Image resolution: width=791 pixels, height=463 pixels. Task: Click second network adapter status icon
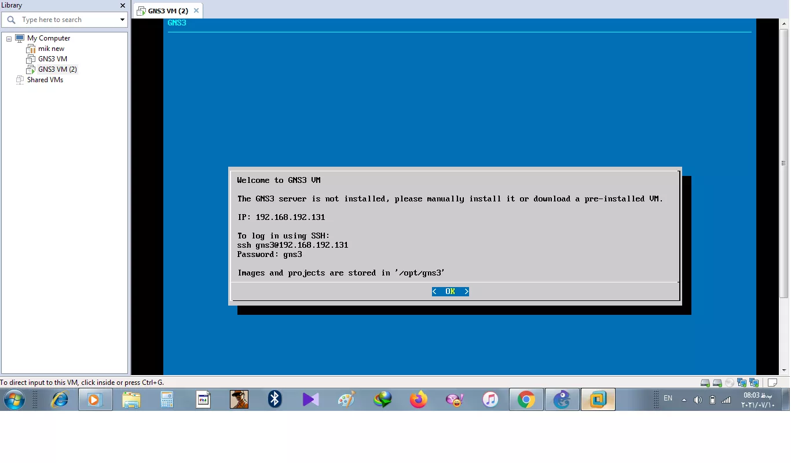(x=754, y=383)
